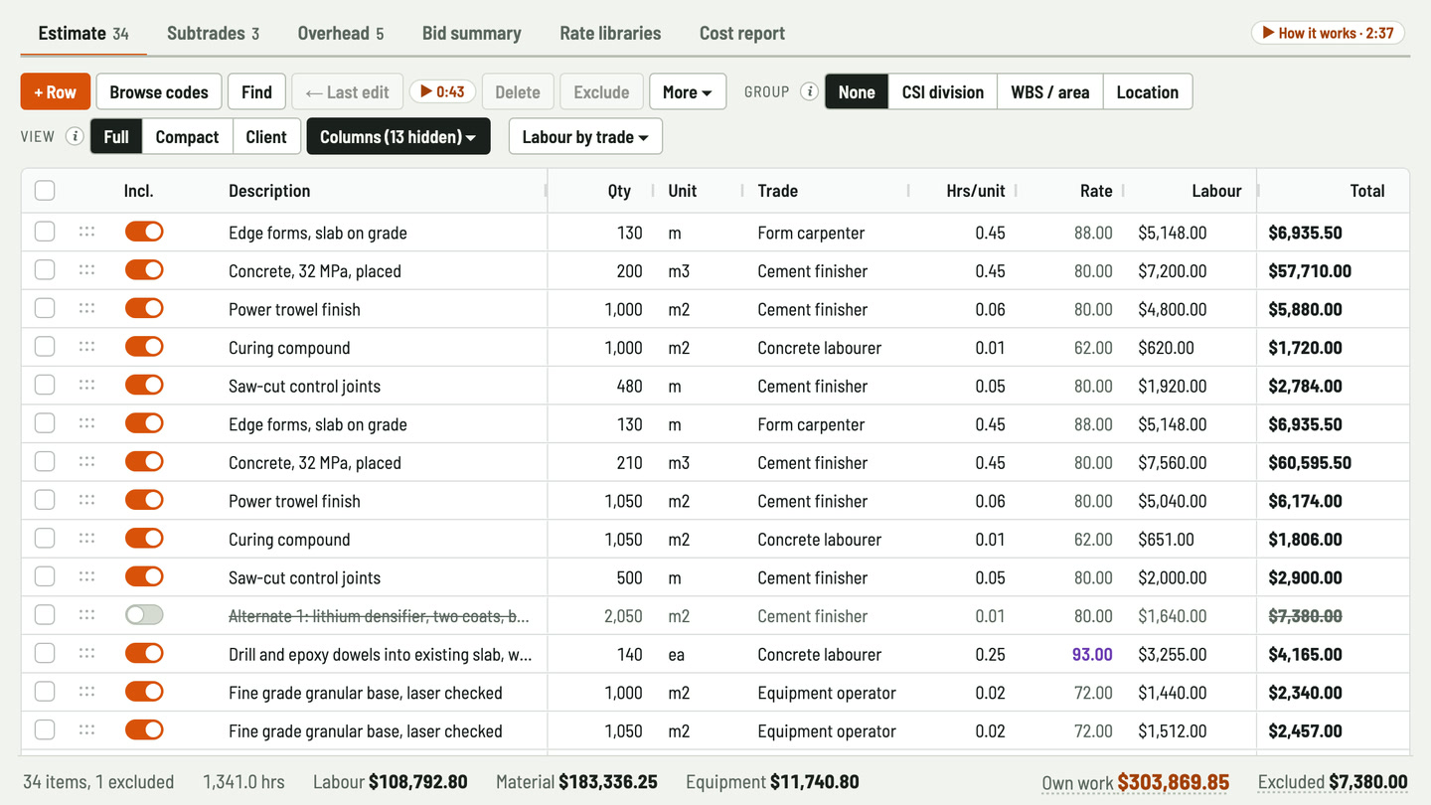This screenshot has width=1431, height=805.
Task: Switch to Client view
Action: point(266,137)
